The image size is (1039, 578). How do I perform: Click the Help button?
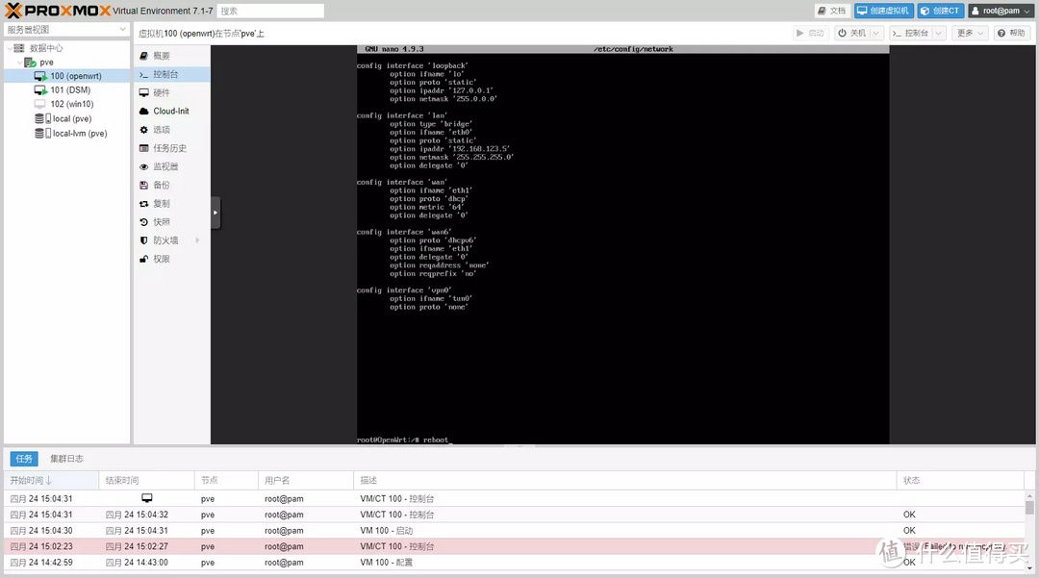click(1012, 33)
